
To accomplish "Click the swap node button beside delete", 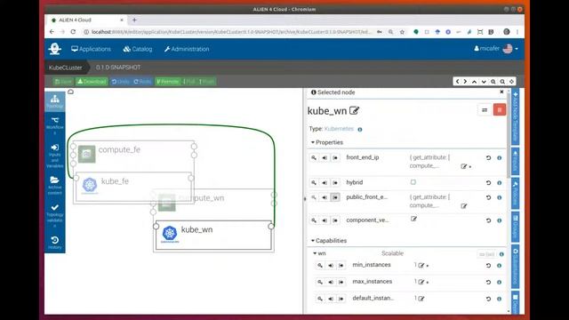I will [485, 110].
